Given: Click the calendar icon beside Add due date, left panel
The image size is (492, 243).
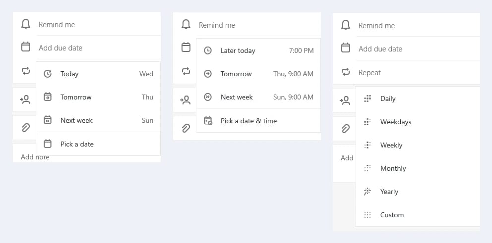Looking at the screenshot, I should (26, 48).
